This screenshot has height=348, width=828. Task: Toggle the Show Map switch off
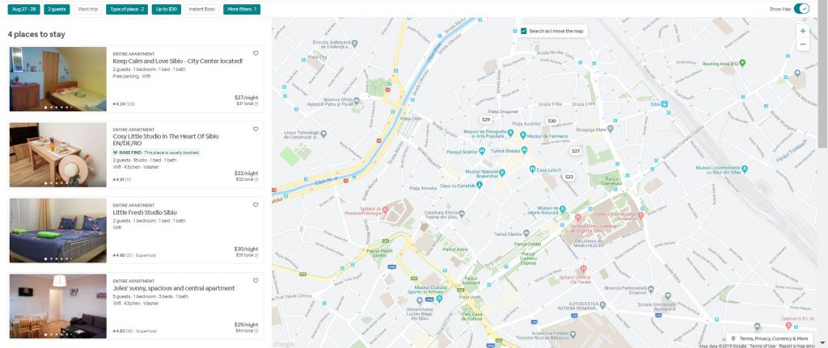click(x=801, y=9)
